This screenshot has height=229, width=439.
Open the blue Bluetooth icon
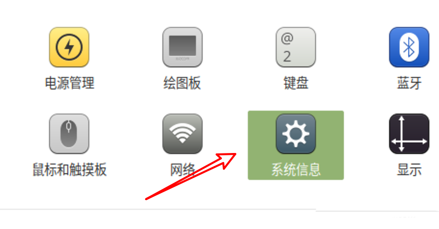click(x=409, y=47)
